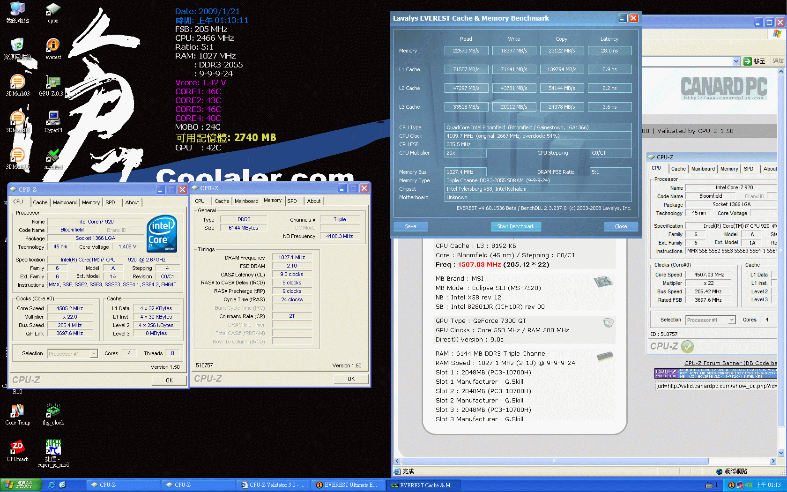
Task: Open thg_clock desktop shortcut
Action: (53, 415)
